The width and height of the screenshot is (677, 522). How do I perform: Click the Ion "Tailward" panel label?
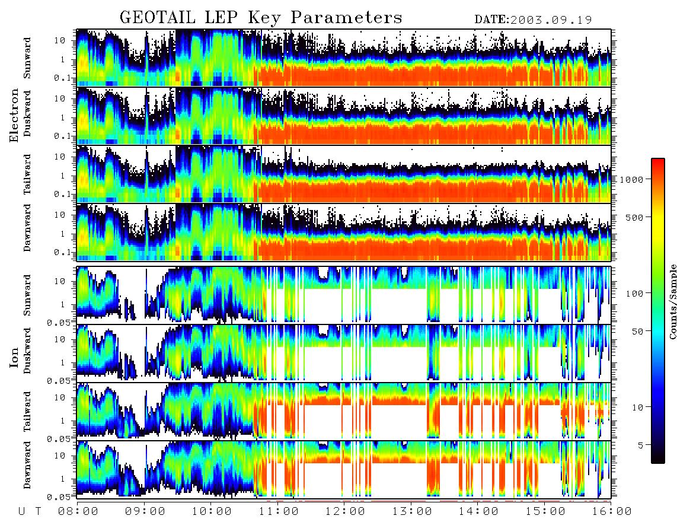click(27, 411)
